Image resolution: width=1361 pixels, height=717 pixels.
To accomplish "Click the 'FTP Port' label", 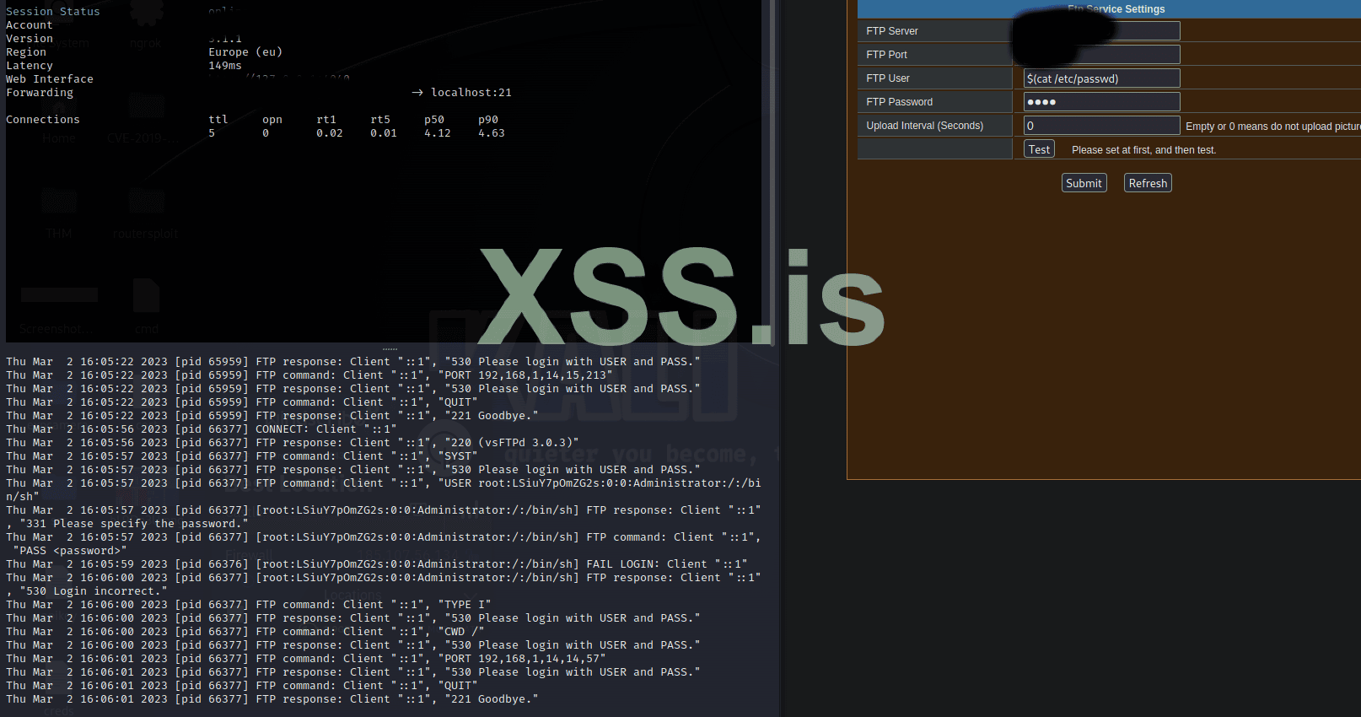I will [886, 55].
